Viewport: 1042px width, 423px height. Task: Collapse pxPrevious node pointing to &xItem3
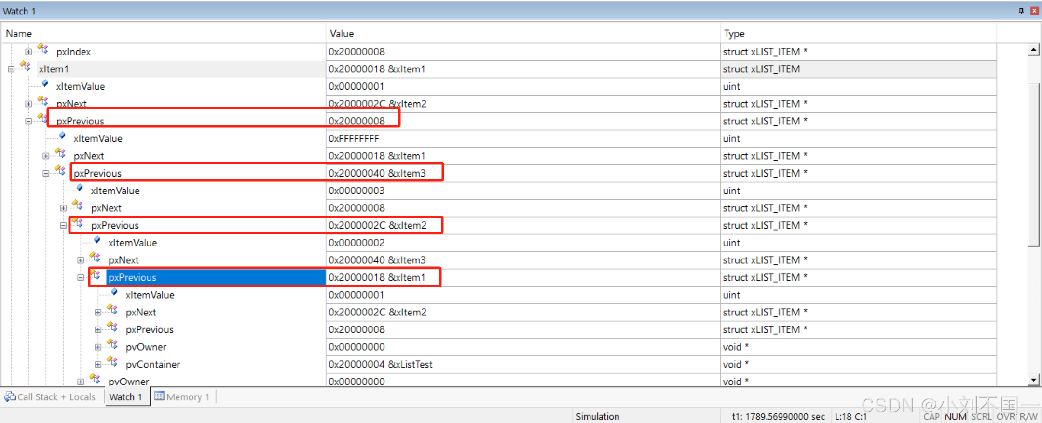click(x=46, y=173)
